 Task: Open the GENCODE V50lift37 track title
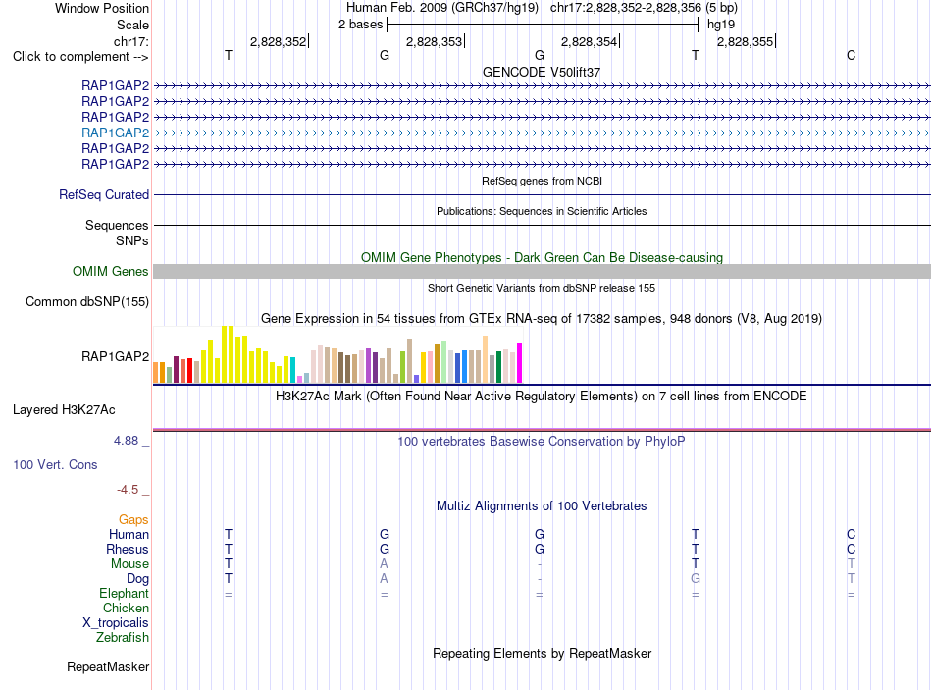coord(542,72)
